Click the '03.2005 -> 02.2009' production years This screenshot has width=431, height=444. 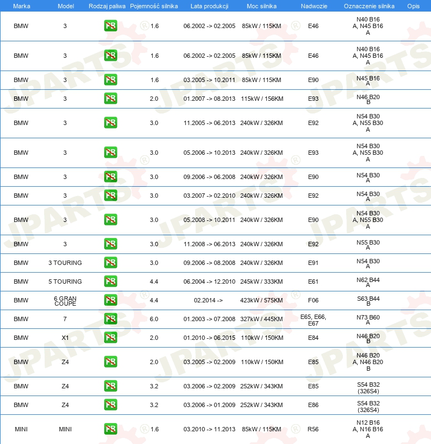(x=209, y=362)
